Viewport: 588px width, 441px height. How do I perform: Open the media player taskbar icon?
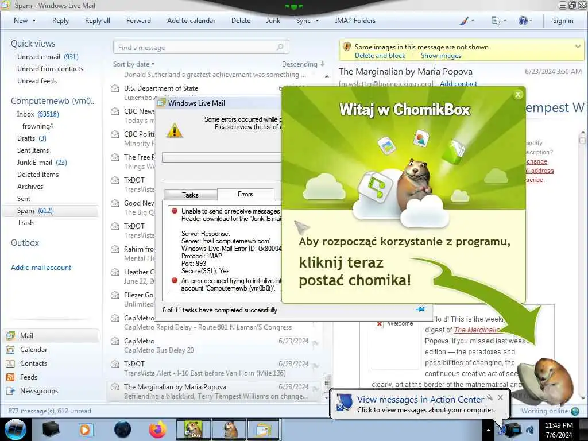click(x=86, y=430)
